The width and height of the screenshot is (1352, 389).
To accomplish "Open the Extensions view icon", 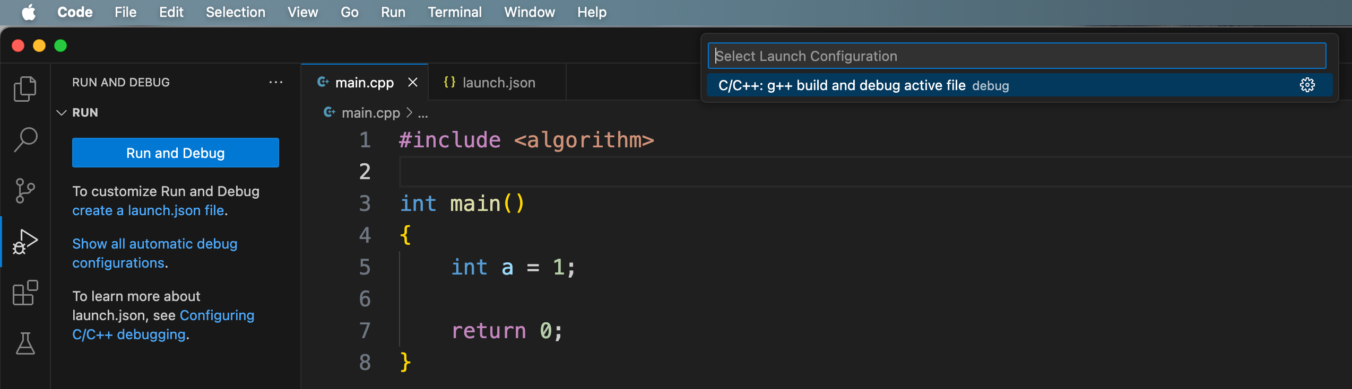I will pos(25,293).
